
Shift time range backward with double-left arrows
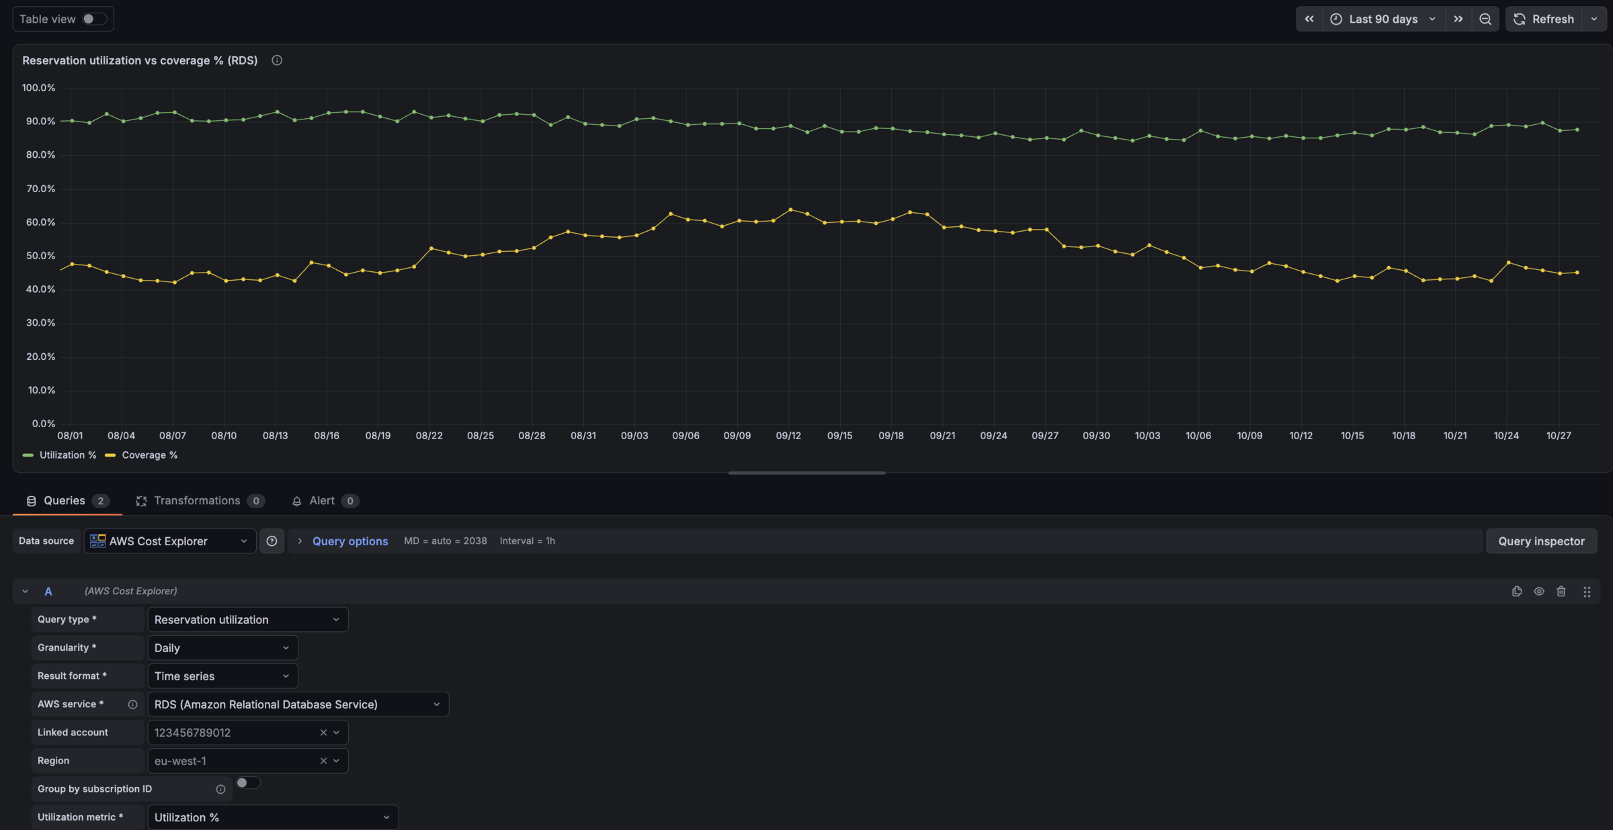(1309, 19)
